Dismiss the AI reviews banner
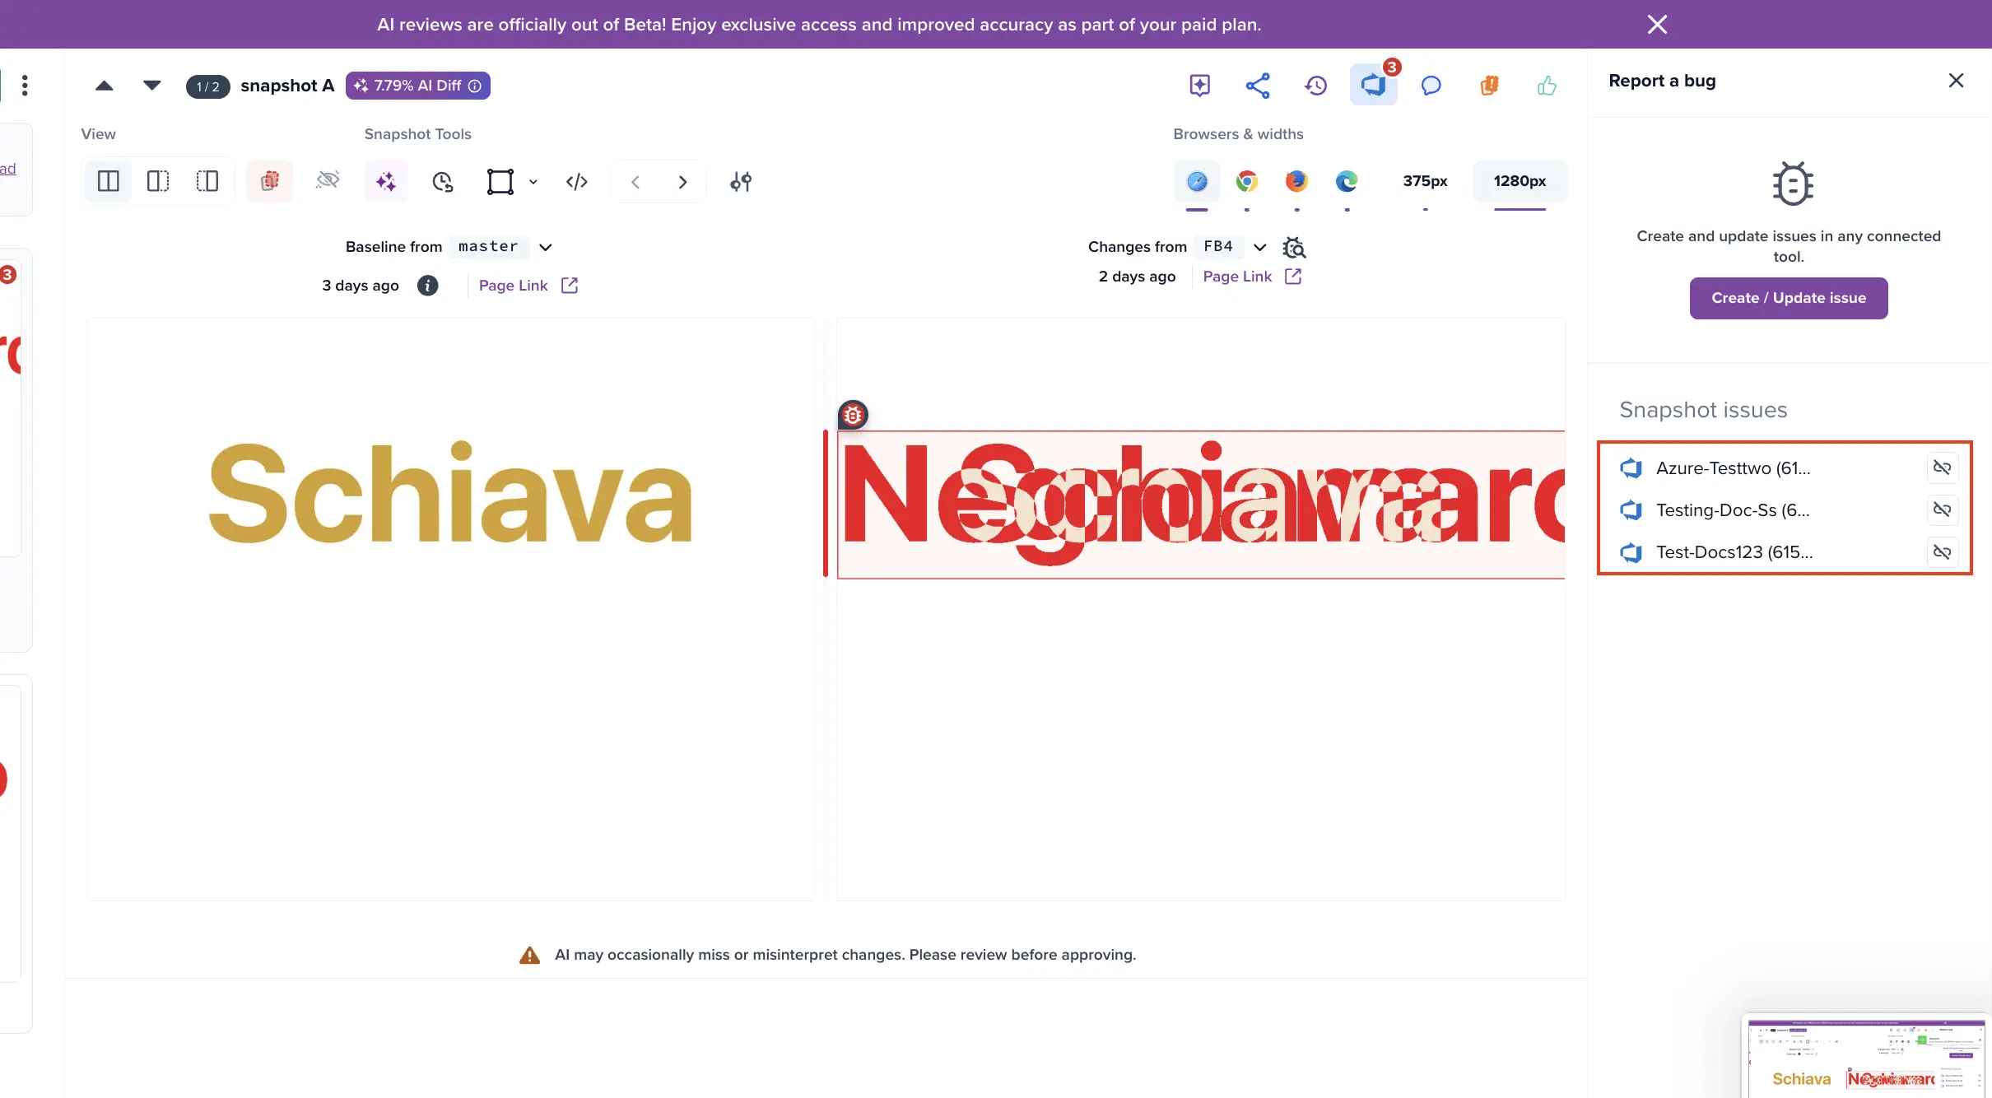The width and height of the screenshot is (1992, 1098). (1657, 25)
